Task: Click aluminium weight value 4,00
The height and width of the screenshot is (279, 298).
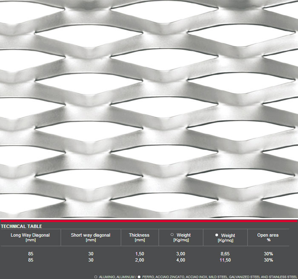Action: 181,260
